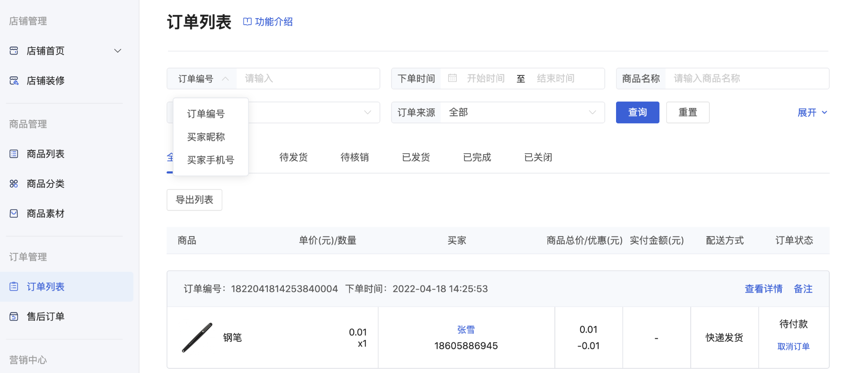The height and width of the screenshot is (373, 841).
Task: Click buyer phone number 18605886945
Action: pyautogui.click(x=466, y=346)
